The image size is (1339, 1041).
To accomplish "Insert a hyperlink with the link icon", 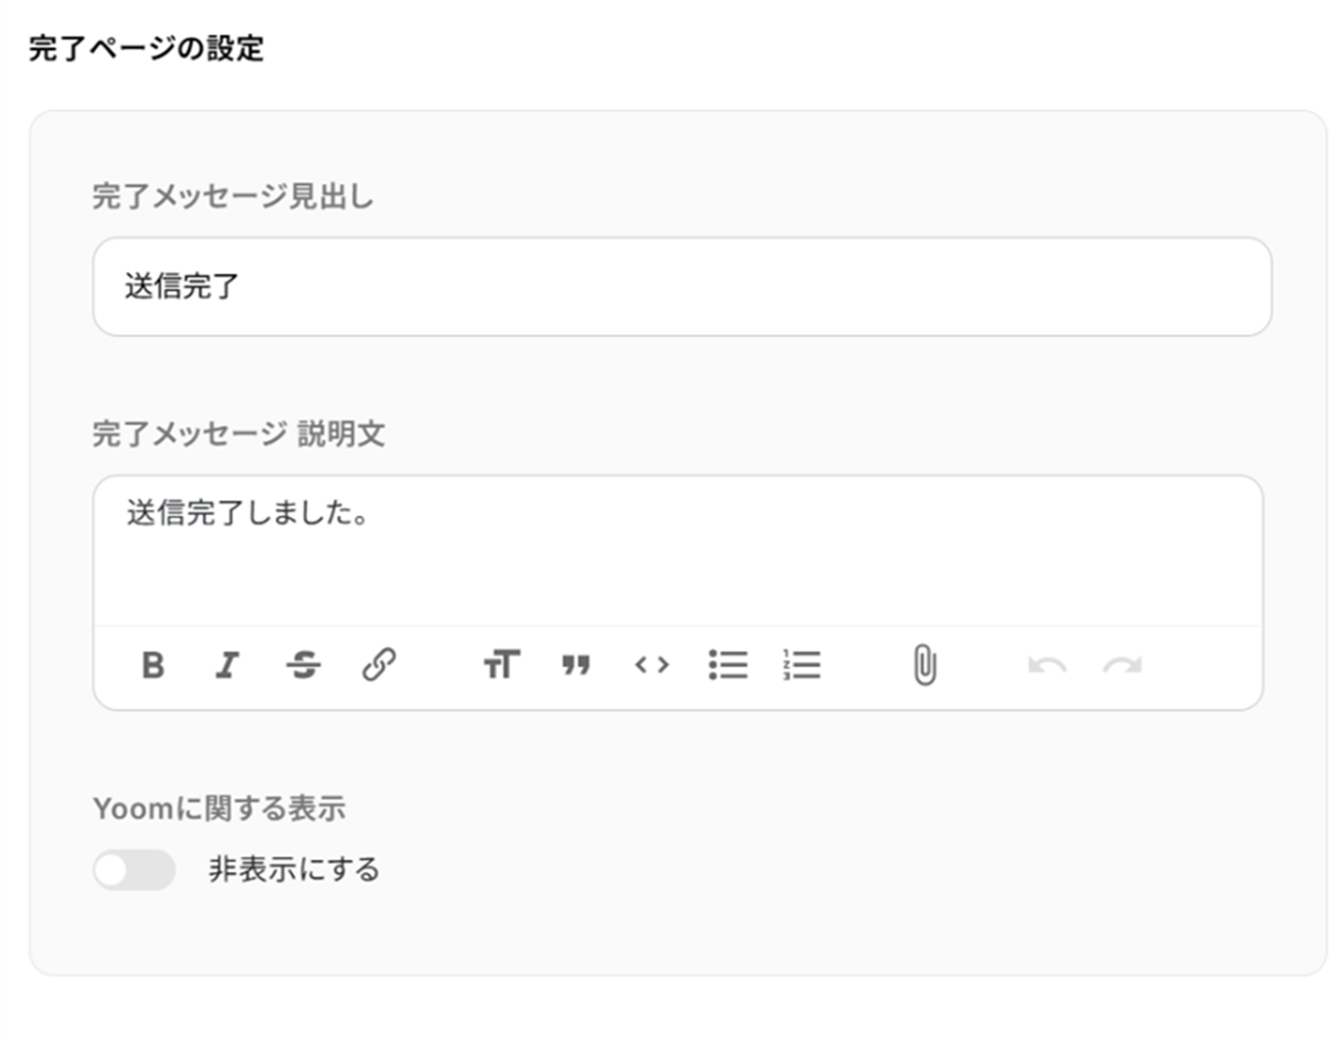I will pos(379,665).
